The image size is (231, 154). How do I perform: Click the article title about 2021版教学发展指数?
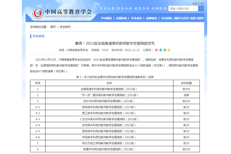click(115, 43)
